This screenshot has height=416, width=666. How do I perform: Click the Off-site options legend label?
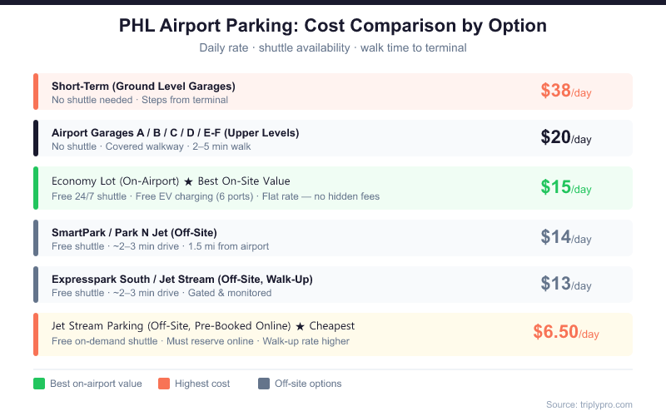(x=308, y=384)
